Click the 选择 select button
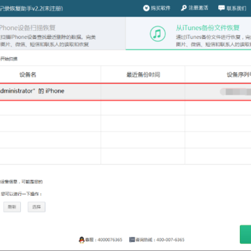Screen dimensions: 251x251 [x=36, y=207]
